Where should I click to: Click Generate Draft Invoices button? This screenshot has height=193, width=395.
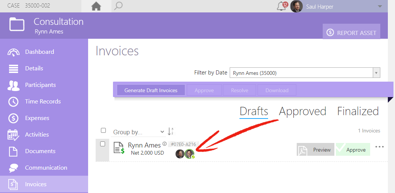(x=151, y=90)
